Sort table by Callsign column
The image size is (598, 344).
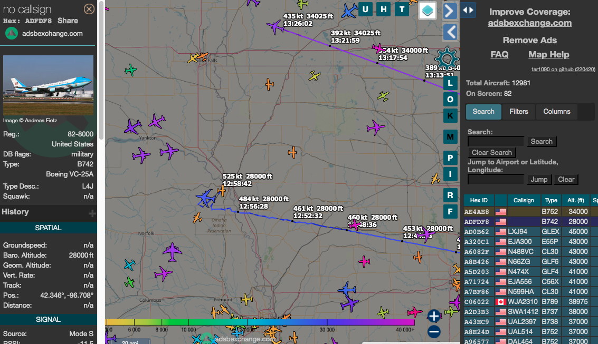pyautogui.click(x=524, y=200)
